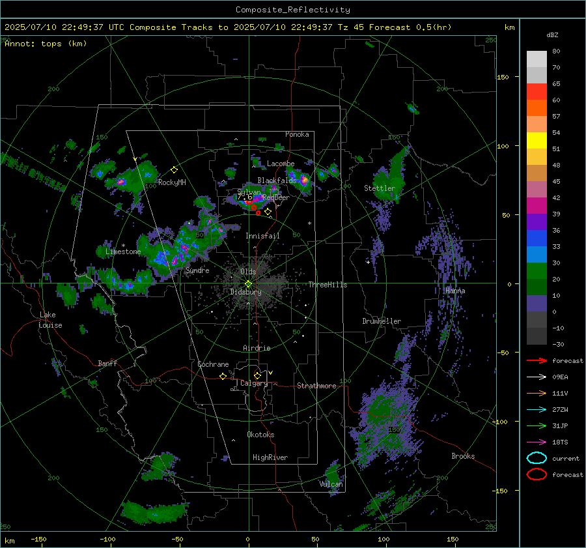Click the Drumheller label
The height and width of the screenshot is (548, 586).
pos(382,321)
